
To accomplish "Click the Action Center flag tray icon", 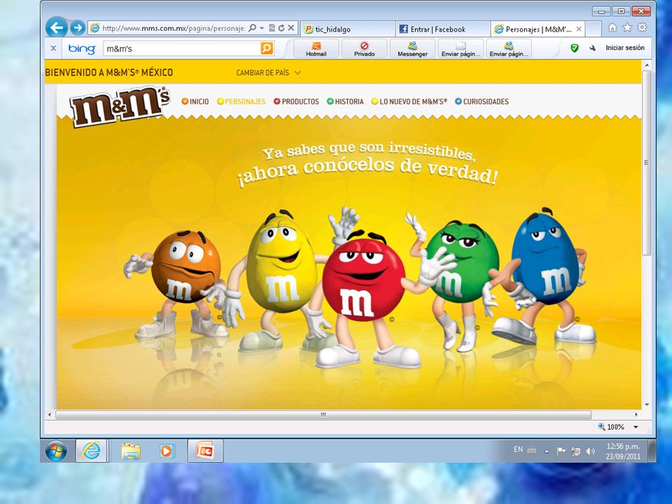I will tap(561, 451).
